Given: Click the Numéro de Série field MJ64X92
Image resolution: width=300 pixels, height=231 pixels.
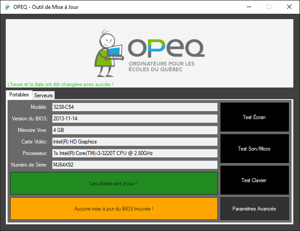Looking at the screenshot, I should click(x=135, y=165).
